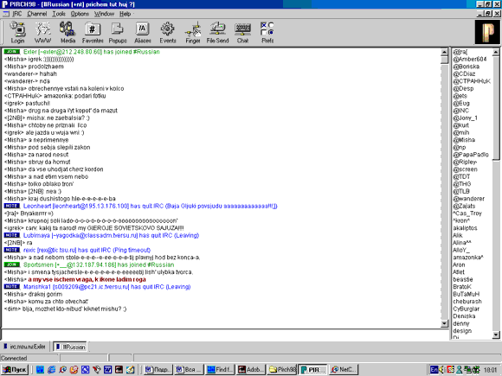Select @Zajats in the nick list

[x=464, y=207]
